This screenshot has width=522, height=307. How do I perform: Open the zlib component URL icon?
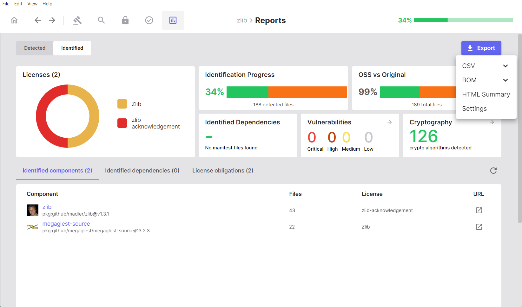(479, 210)
